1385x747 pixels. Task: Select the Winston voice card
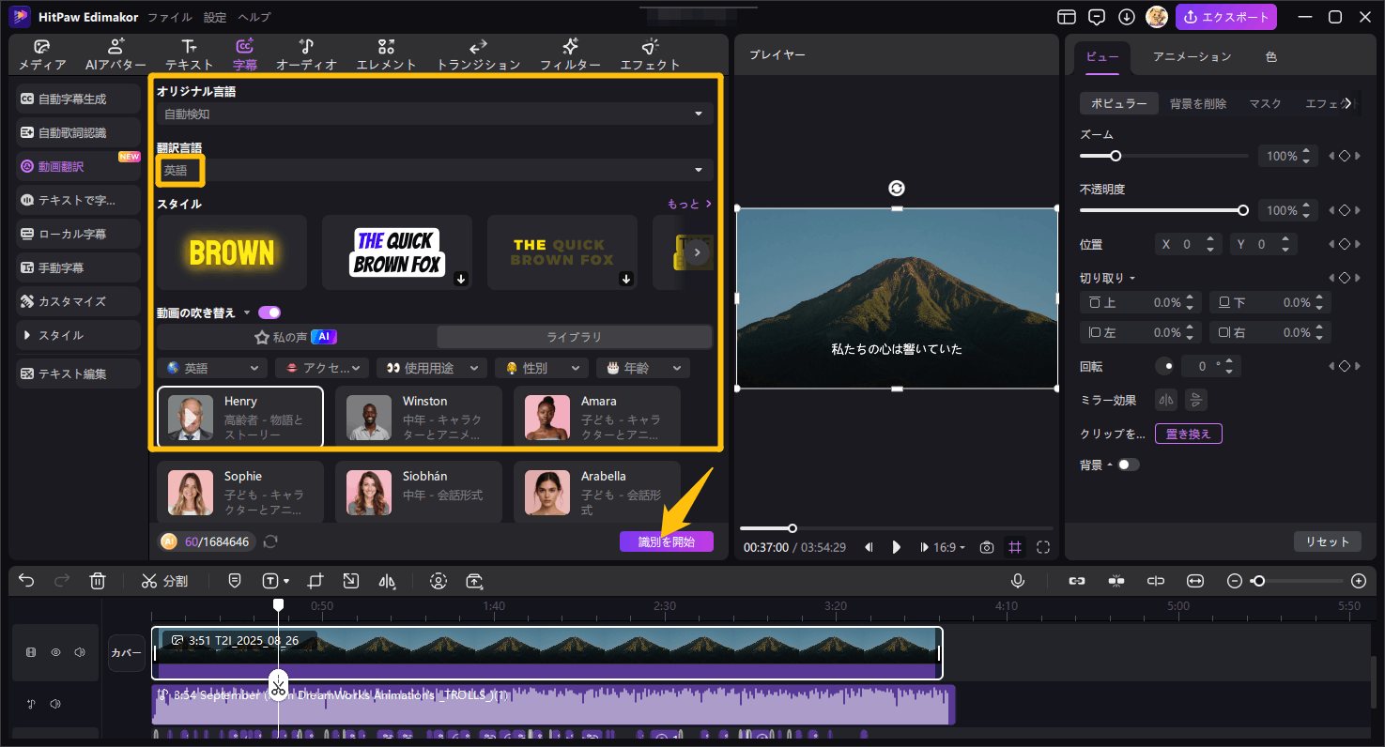click(418, 417)
